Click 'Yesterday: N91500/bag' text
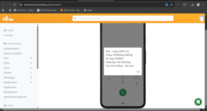 [118, 62]
